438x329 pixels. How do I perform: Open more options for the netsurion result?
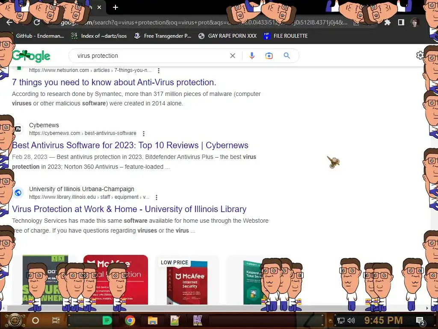point(159,71)
